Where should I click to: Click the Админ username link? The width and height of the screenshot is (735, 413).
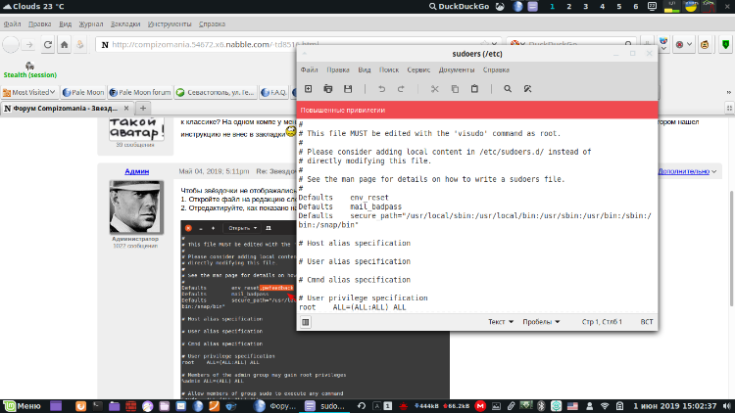pyautogui.click(x=136, y=170)
